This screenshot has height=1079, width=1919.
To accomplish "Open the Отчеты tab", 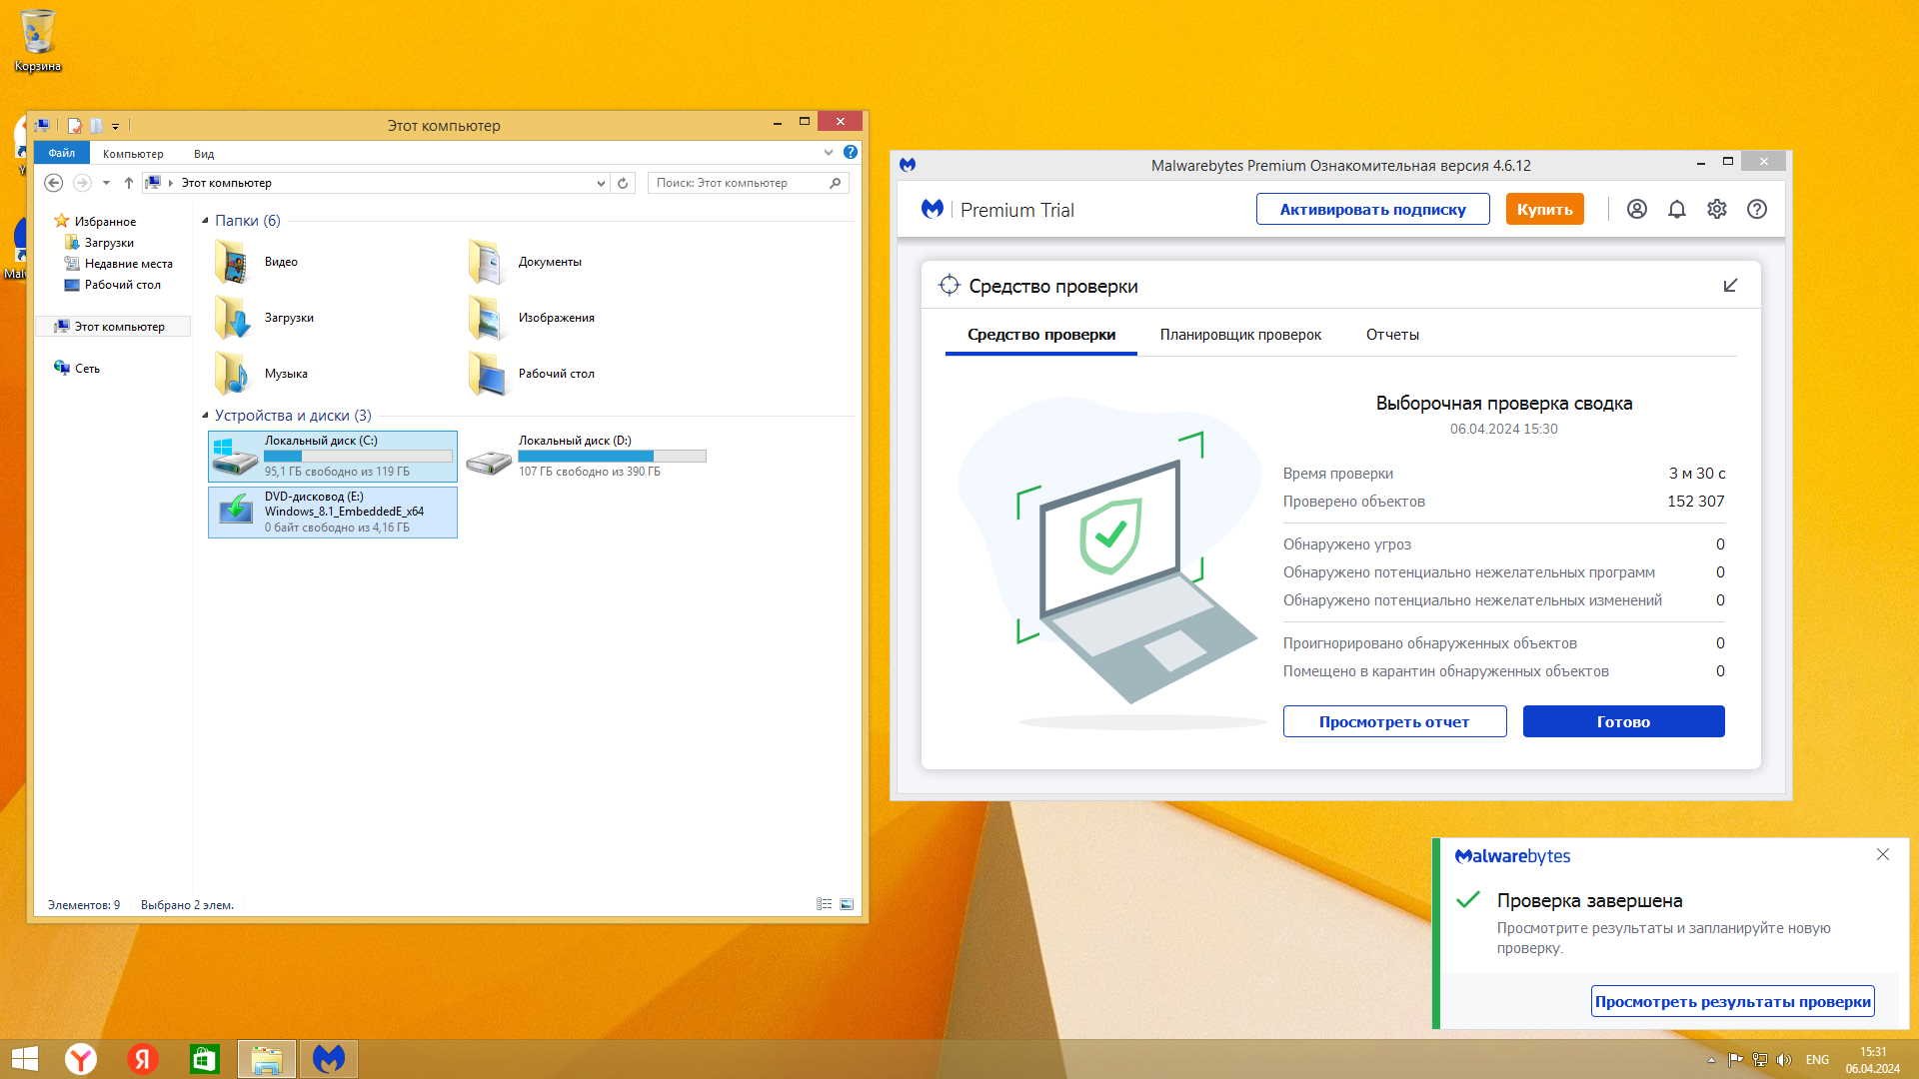I will click(1391, 335).
